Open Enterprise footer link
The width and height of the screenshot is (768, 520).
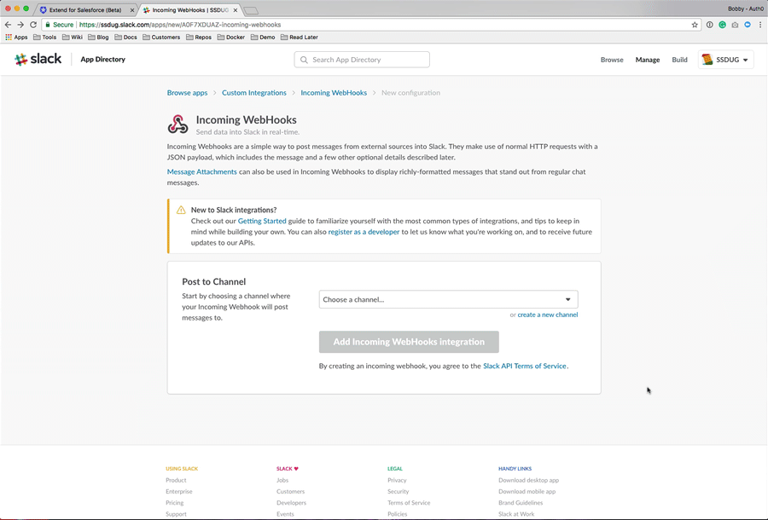179,492
